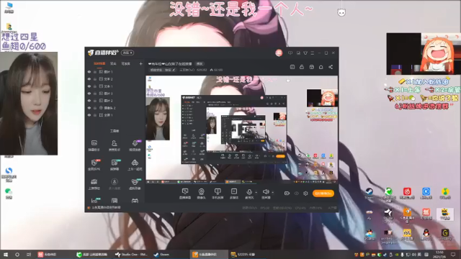The image size is (461, 259).
Task: Select the 文本 2 row in source list
Action: coord(115,79)
